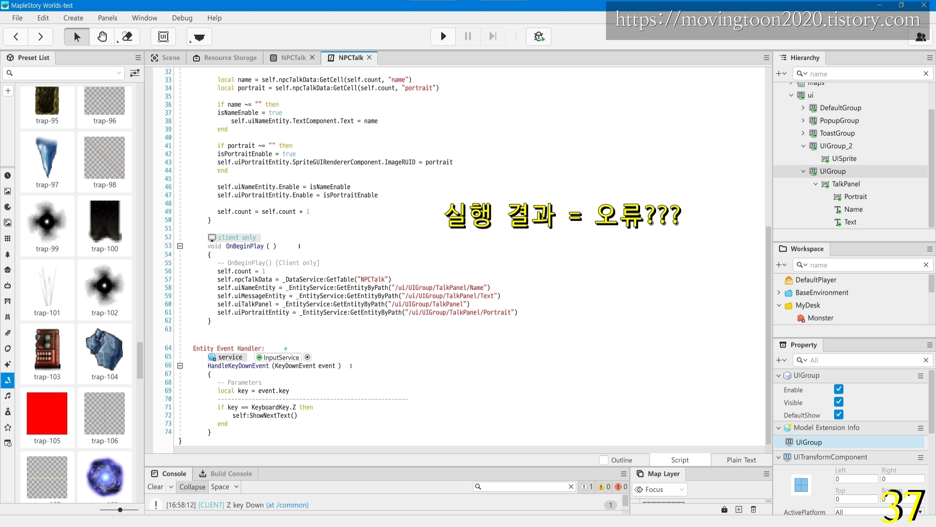This screenshot has width=936, height=527.
Task: Toggle the Visible checkbox for UIGroup
Action: coord(838,402)
